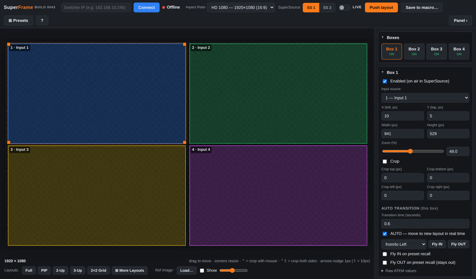Select the Box 3 tab

tap(436, 51)
